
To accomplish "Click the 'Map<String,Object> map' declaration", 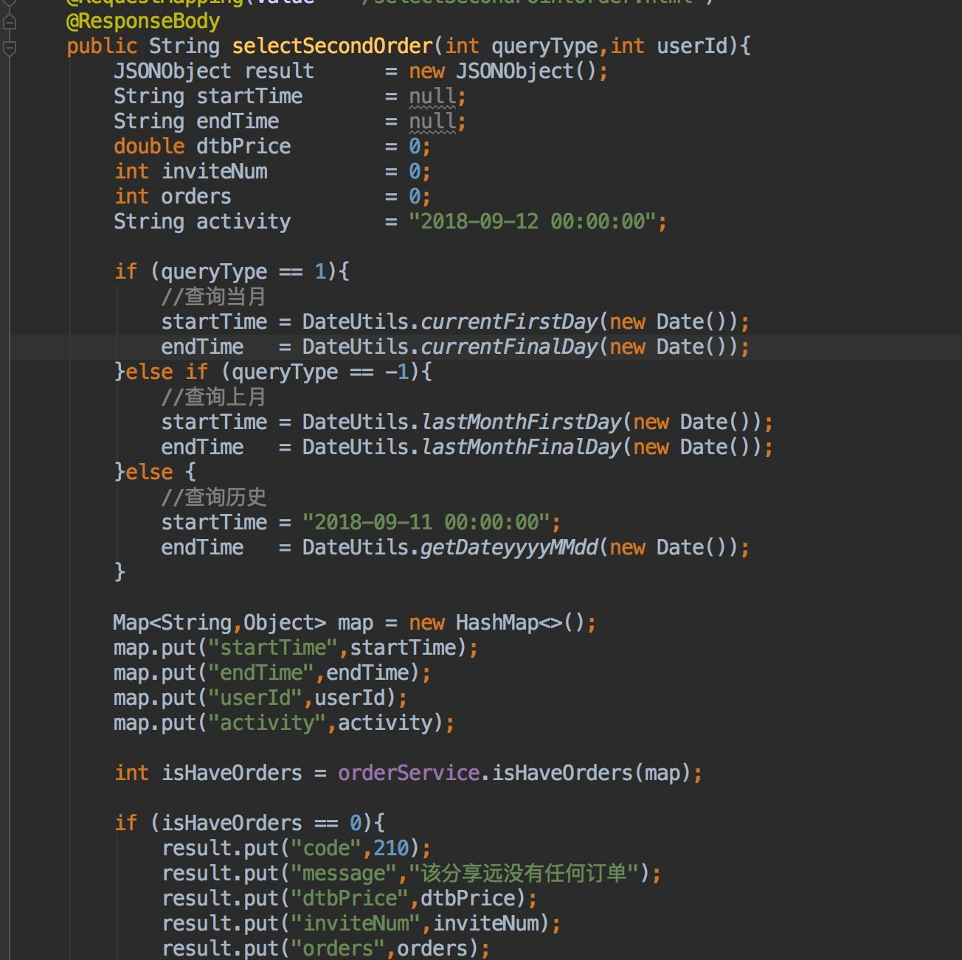I will pos(243,623).
